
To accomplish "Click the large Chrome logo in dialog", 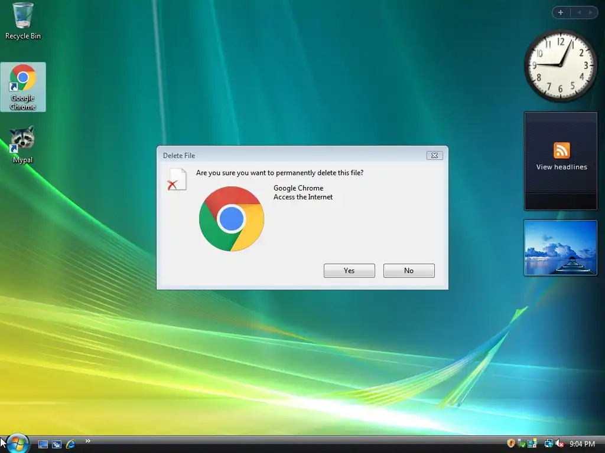I will tap(232, 219).
